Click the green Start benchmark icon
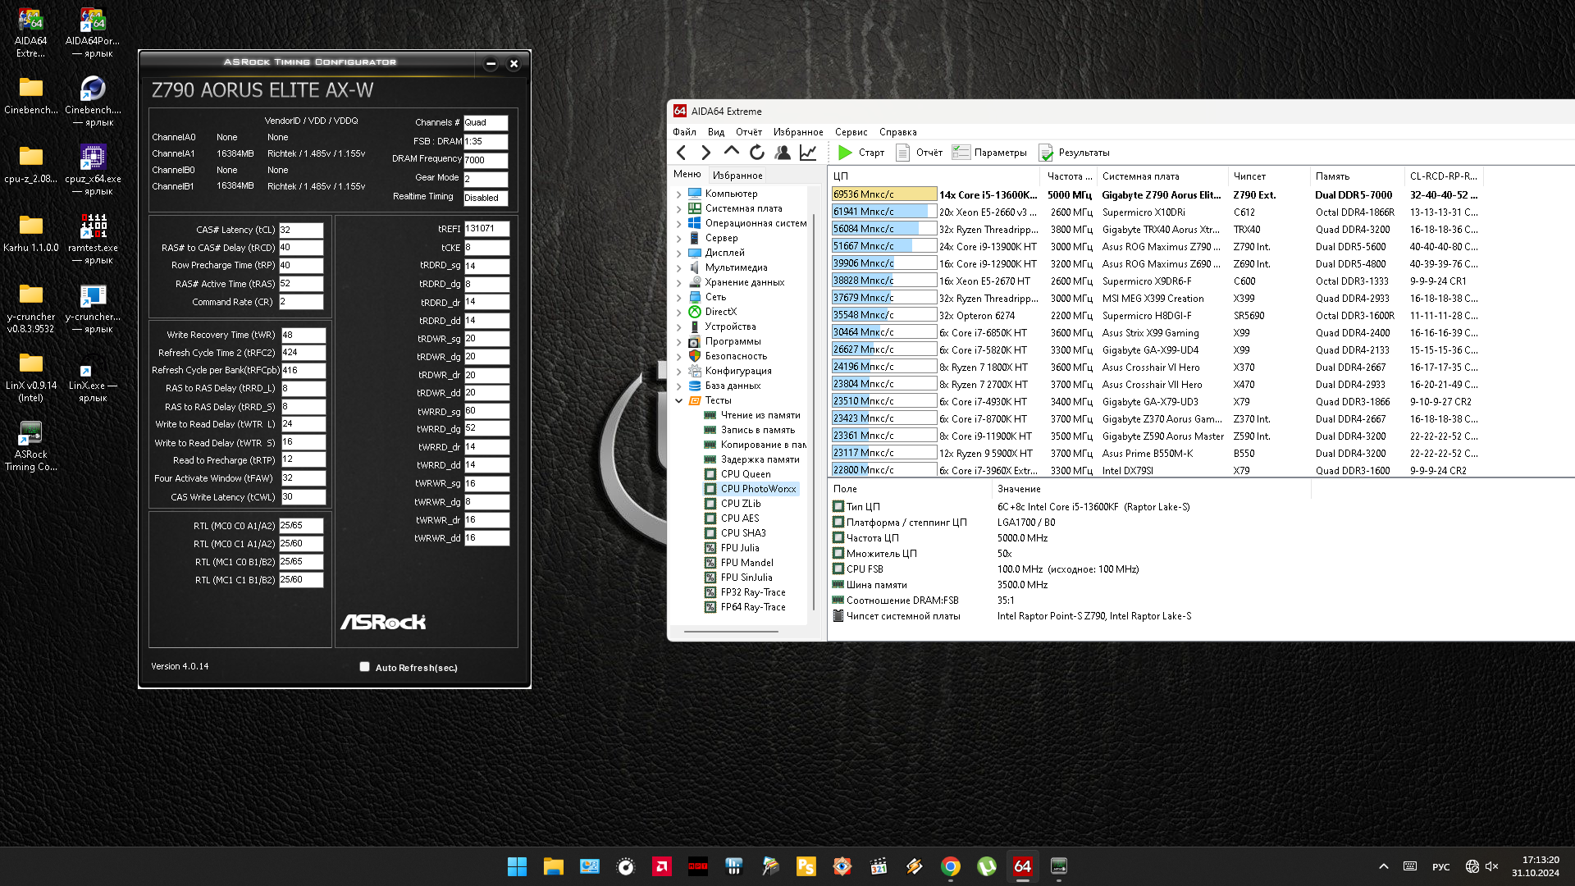 point(845,153)
